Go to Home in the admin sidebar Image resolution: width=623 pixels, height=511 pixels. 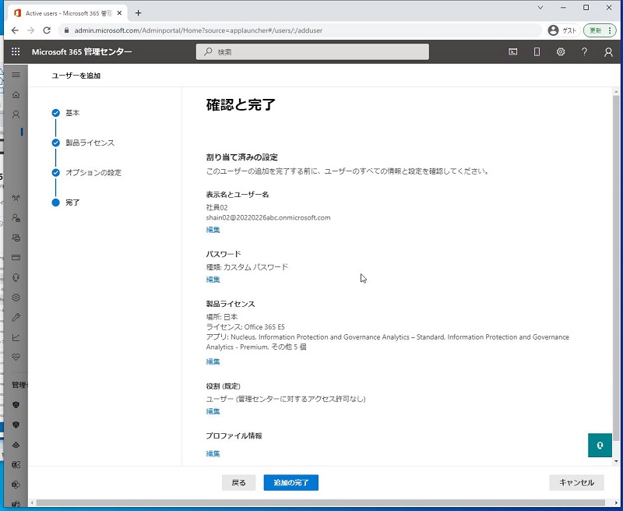click(x=16, y=94)
